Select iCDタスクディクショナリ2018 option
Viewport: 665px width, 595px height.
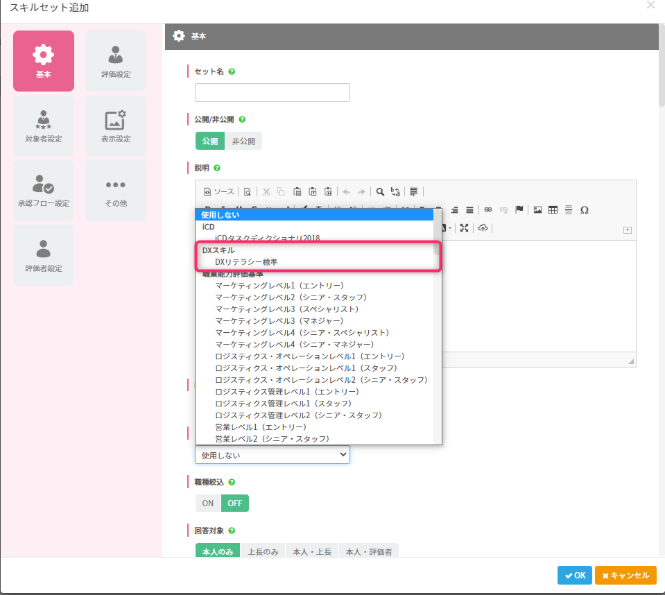point(267,238)
